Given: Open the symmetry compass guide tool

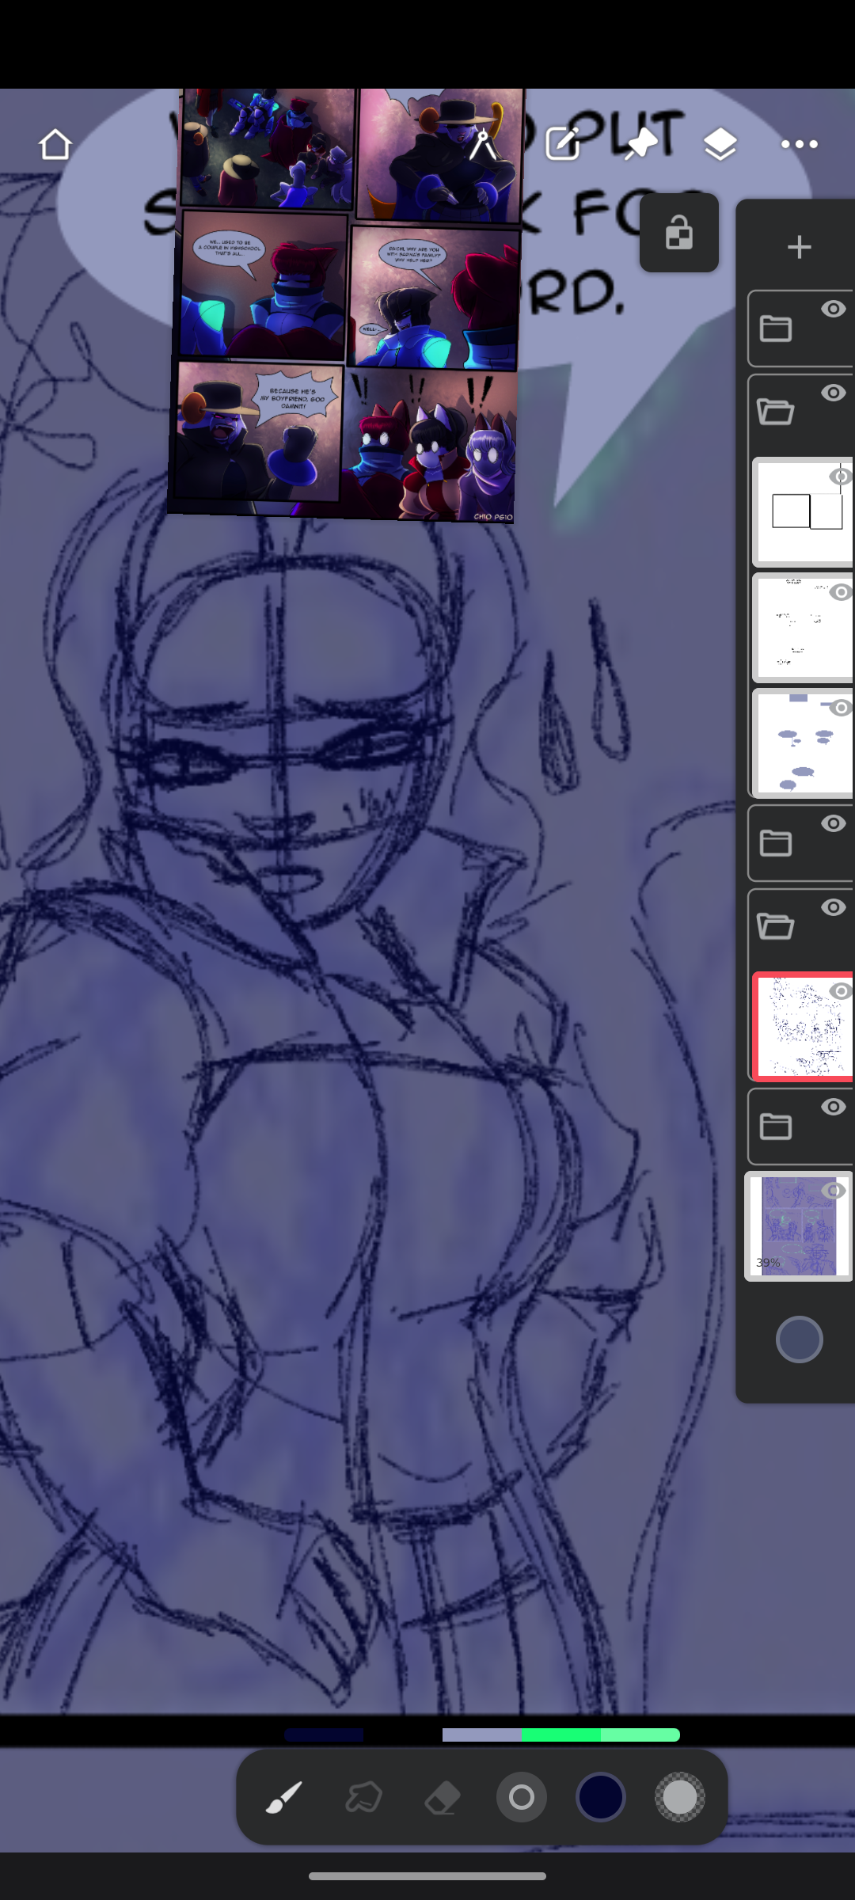Looking at the screenshot, I should point(483,144).
